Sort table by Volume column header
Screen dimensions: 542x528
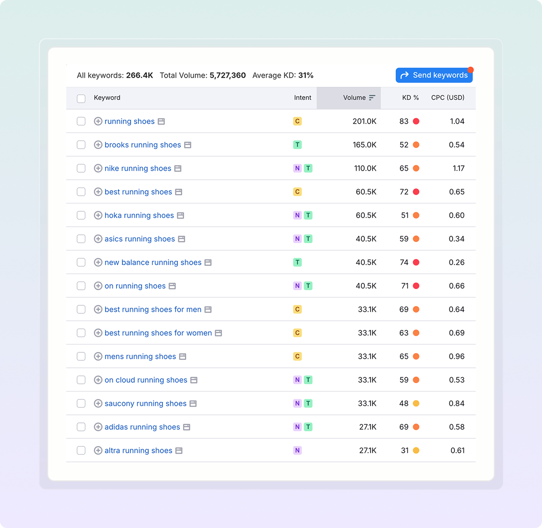[349, 98]
